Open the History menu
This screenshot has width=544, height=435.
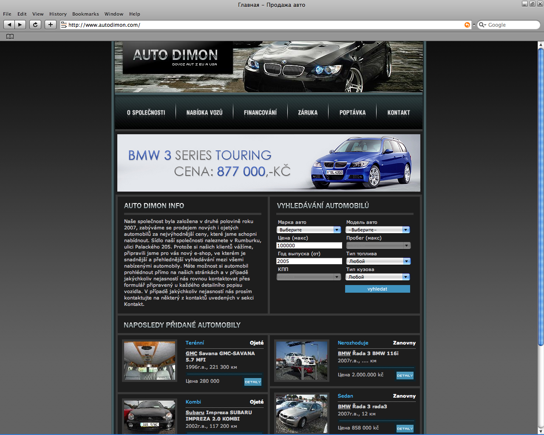click(x=58, y=14)
